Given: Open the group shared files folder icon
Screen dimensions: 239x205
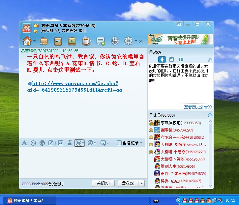Looking at the screenshot, I should pos(44,41).
